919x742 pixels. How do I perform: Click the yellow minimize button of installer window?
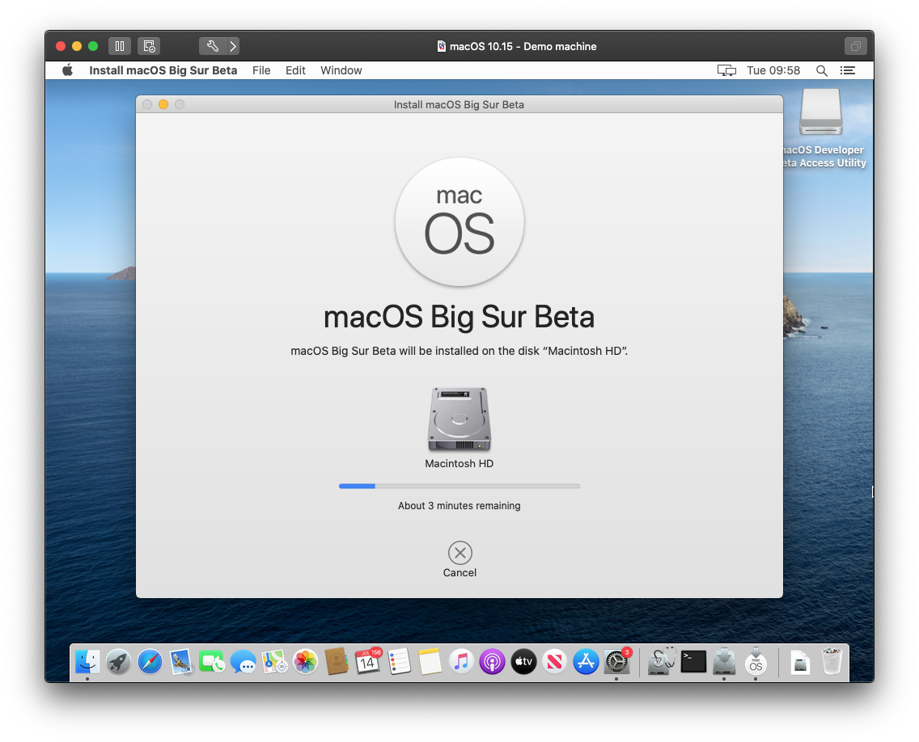163,104
